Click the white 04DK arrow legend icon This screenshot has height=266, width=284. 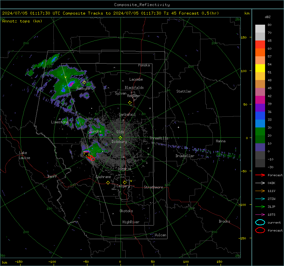coord(260,183)
